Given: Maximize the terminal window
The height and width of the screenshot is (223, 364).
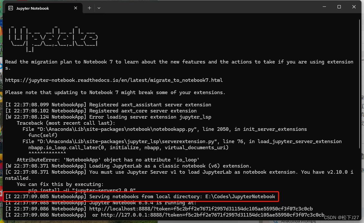Looking at the screenshot, I should tap(339, 7).
